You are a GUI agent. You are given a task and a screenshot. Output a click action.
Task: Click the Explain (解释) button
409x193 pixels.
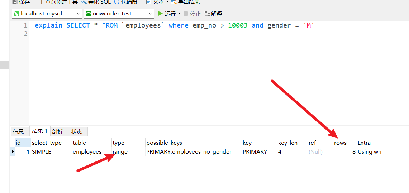(x=213, y=14)
